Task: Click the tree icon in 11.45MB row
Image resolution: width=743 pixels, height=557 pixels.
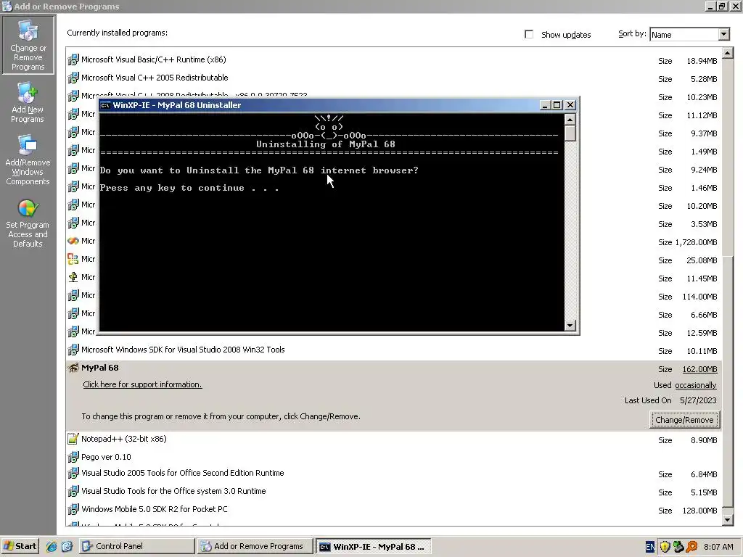Action: (x=73, y=277)
